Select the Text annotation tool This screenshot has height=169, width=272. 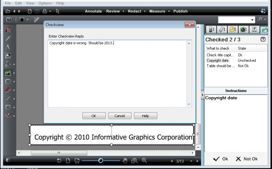pyautogui.click(x=8, y=47)
